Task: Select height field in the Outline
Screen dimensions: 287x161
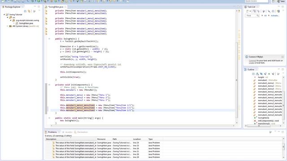Action: pyautogui.click(x=263, y=77)
